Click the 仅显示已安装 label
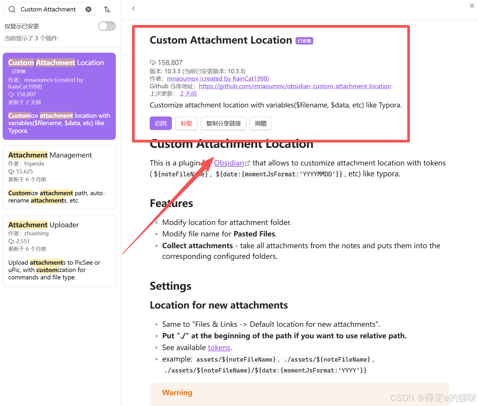The height and width of the screenshot is (406, 478). point(22,26)
